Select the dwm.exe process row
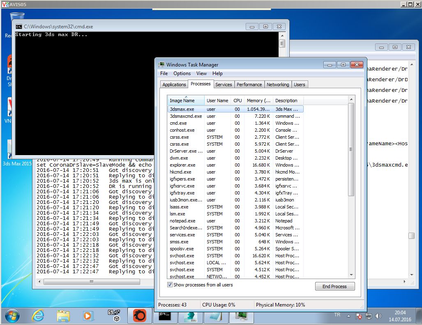 coord(235,158)
